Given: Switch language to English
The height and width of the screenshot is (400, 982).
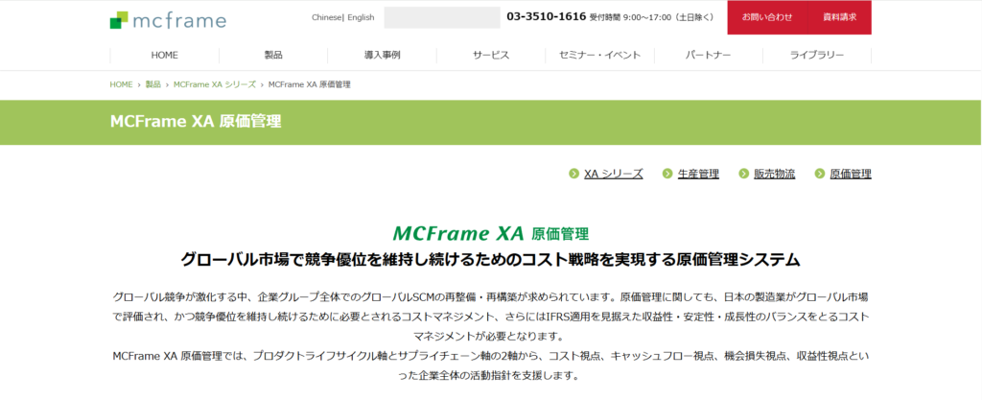Looking at the screenshot, I should click(361, 17).
